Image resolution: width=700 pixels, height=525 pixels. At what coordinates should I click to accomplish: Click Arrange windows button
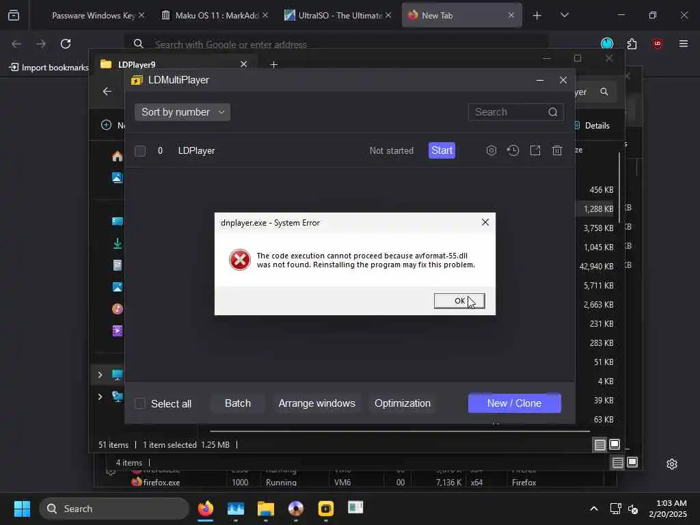[x=317, y=403]
